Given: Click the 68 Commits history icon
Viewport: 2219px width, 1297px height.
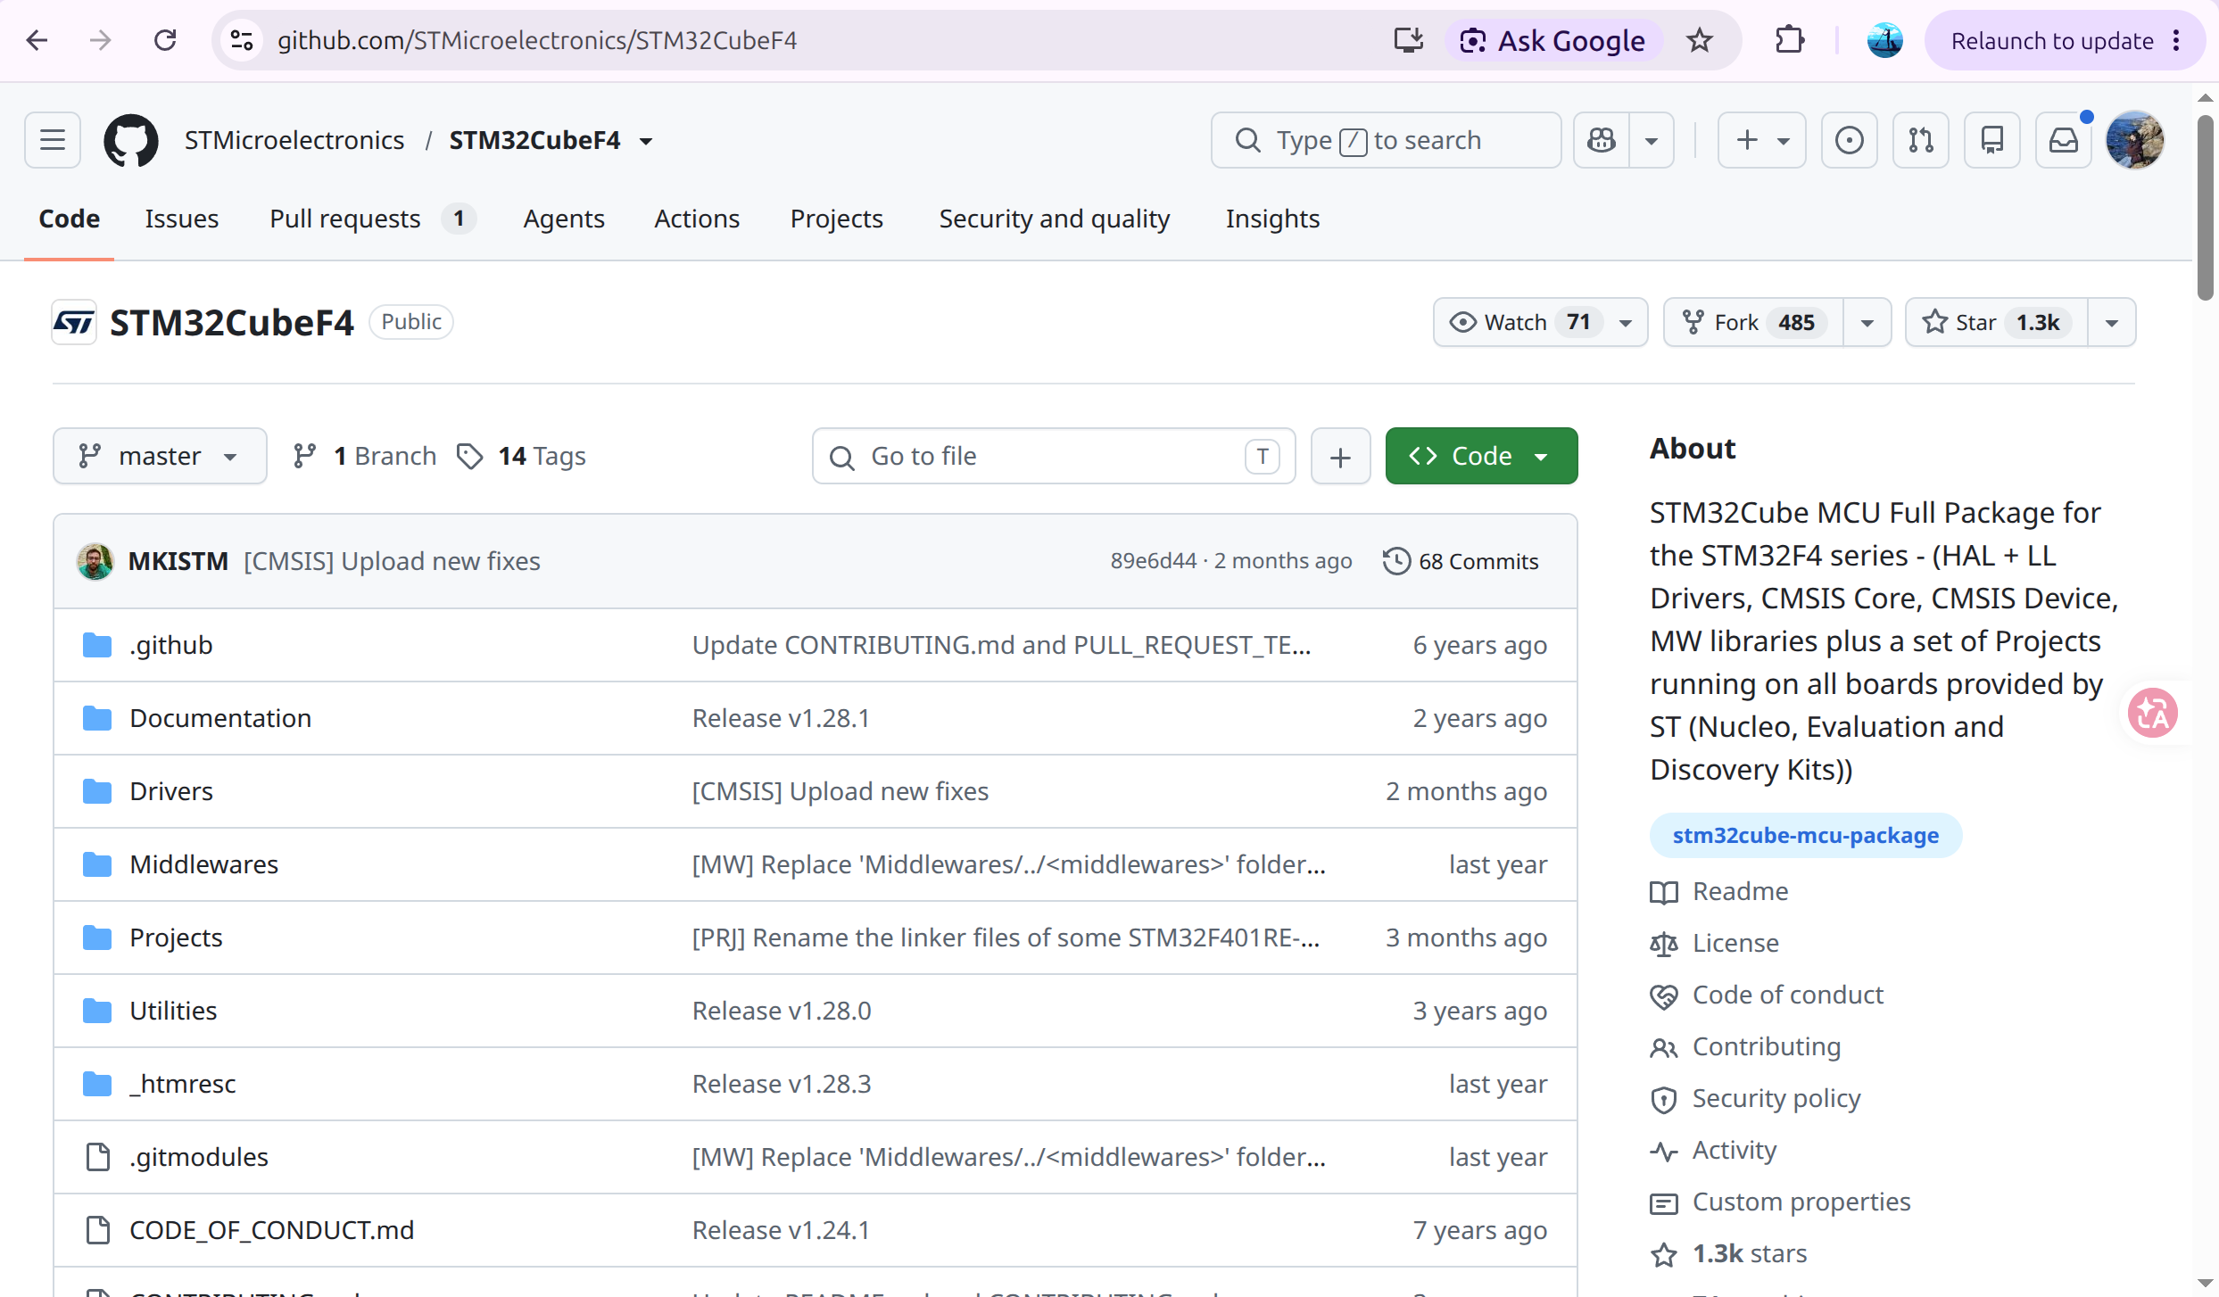Looking at the screenshot, I should pyautogui.click(x=1396, y=561).
